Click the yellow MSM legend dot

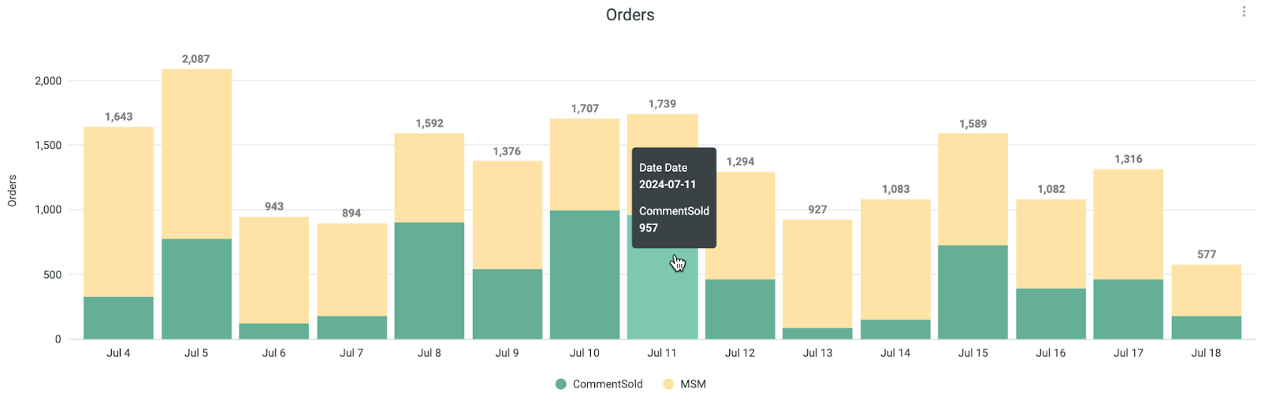click(x=668, y=384)
